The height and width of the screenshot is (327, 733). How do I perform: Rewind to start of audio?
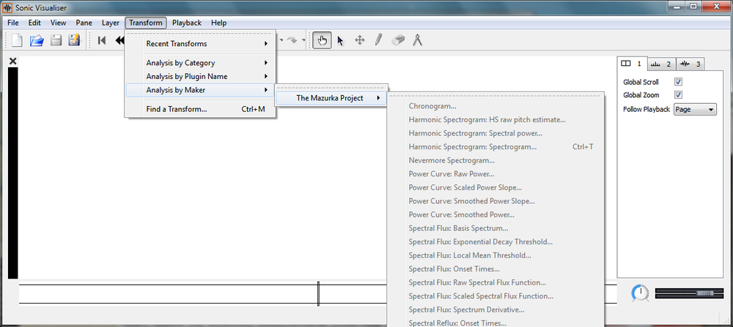(102, 41)
